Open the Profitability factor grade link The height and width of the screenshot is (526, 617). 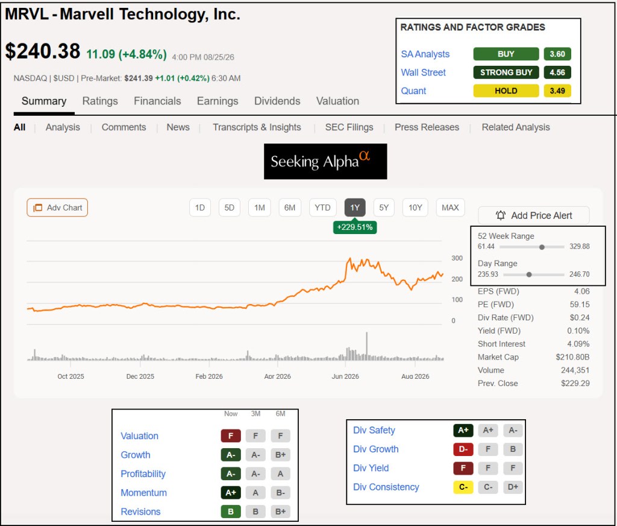coord(143,474)
